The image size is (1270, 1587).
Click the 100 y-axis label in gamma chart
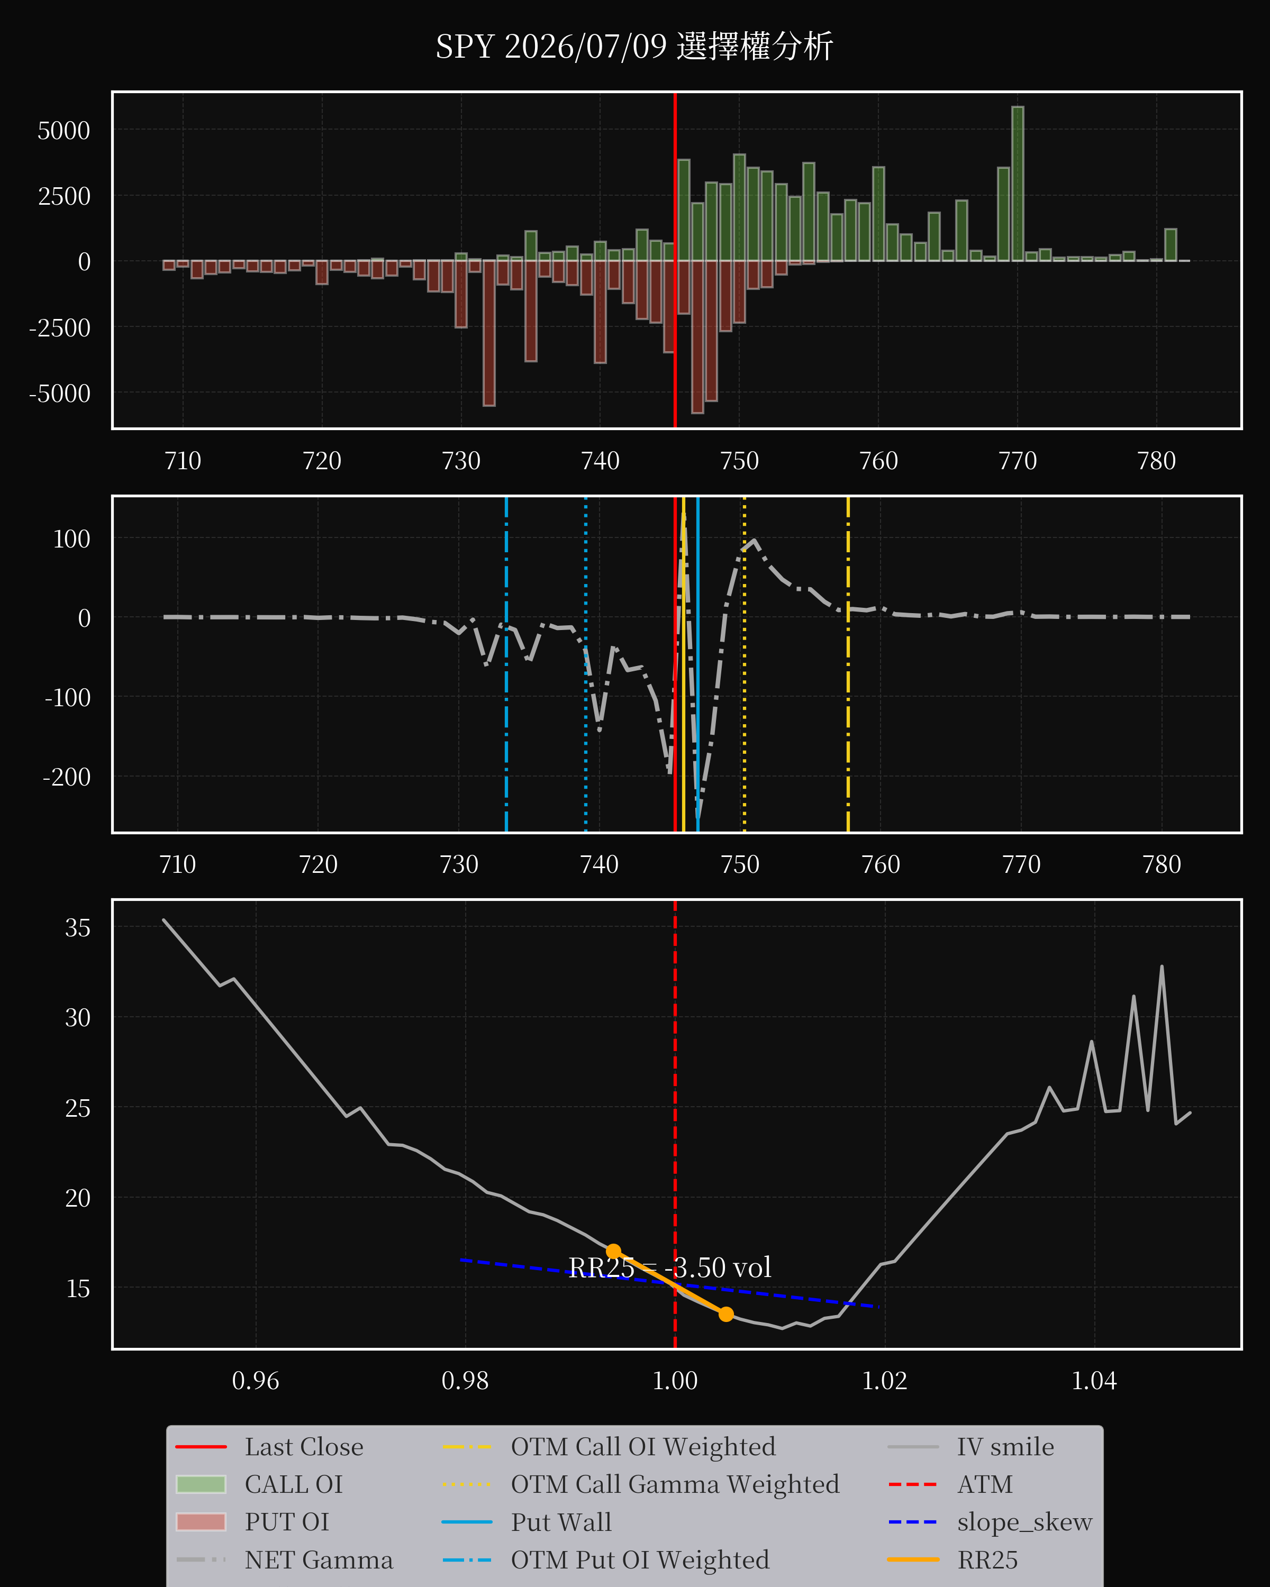(72, 539)
